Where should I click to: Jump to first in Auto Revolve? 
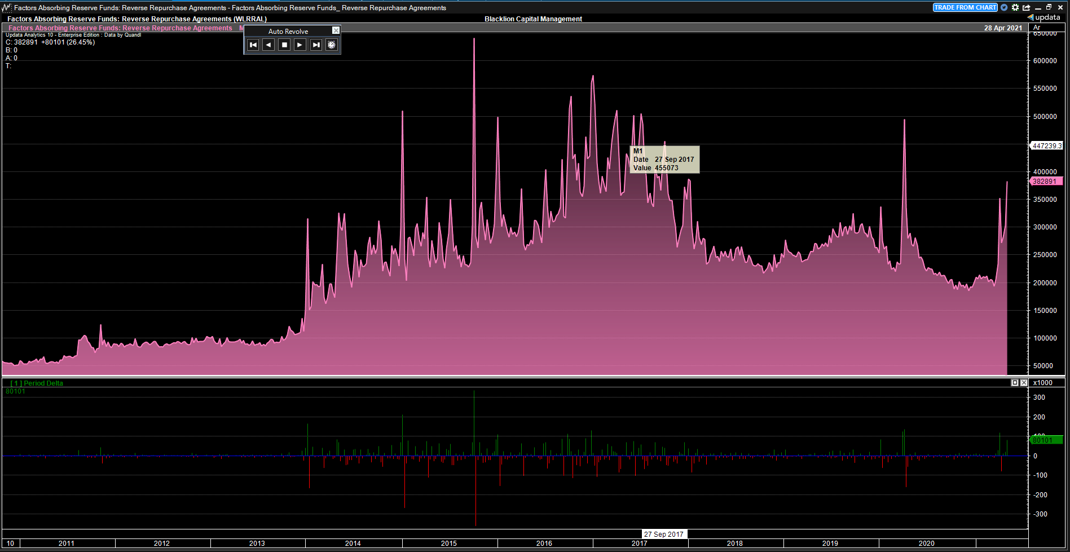point(253,45)
